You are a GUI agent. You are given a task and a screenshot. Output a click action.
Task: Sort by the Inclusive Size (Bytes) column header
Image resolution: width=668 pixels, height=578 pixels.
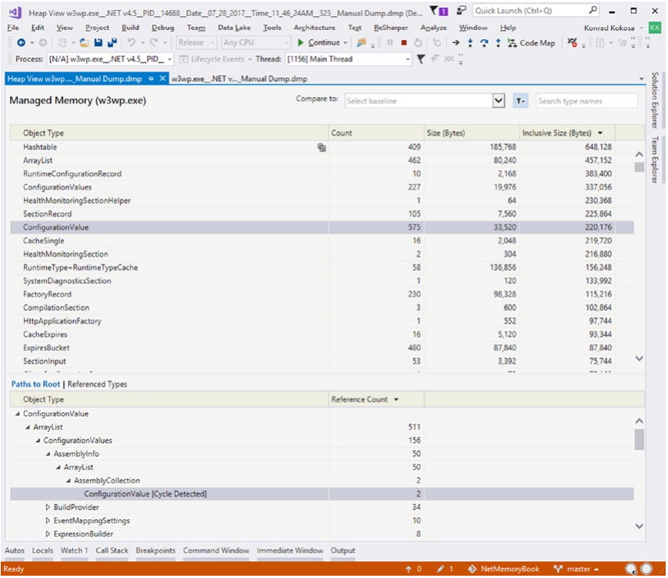566,133
